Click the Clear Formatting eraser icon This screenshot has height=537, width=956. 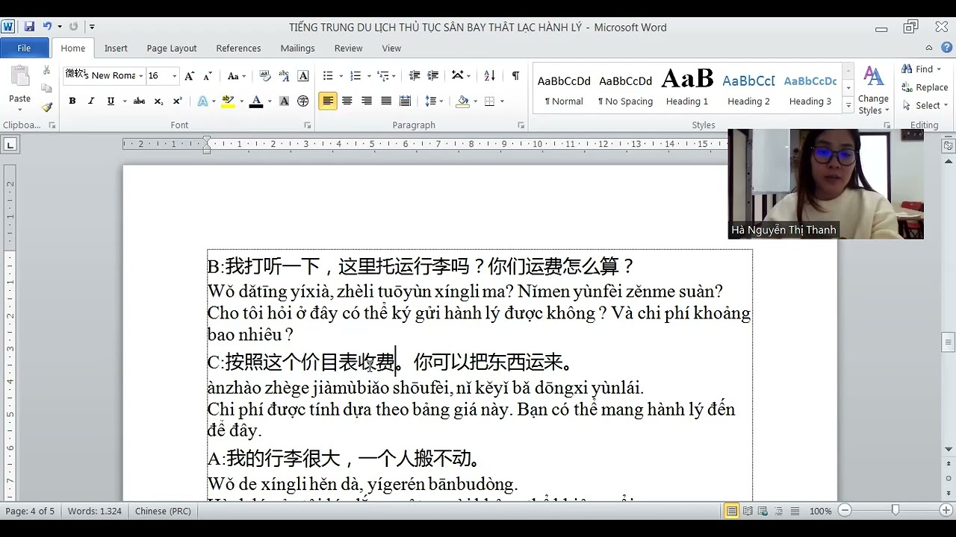point(264,76)
